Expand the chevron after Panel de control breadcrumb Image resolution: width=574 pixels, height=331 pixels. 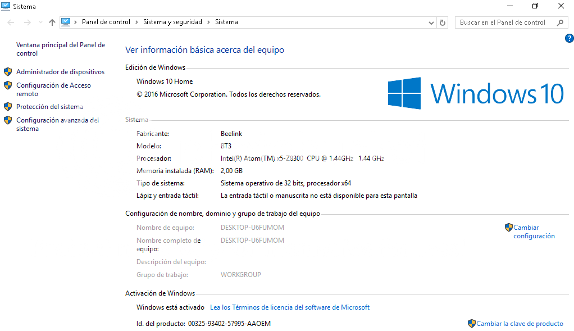(x=136, y=22)
